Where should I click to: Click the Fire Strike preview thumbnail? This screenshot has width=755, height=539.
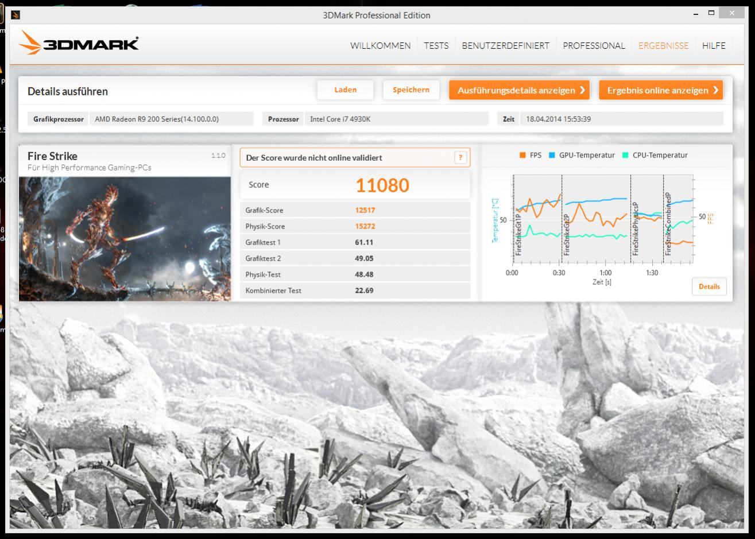(125, 239)
